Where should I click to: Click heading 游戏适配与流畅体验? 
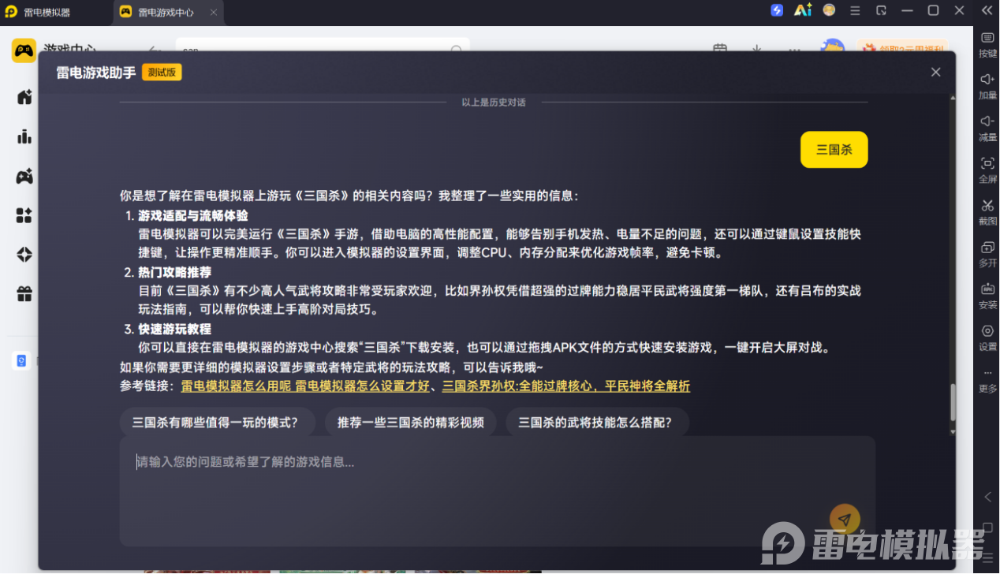(x=193, y=215)
